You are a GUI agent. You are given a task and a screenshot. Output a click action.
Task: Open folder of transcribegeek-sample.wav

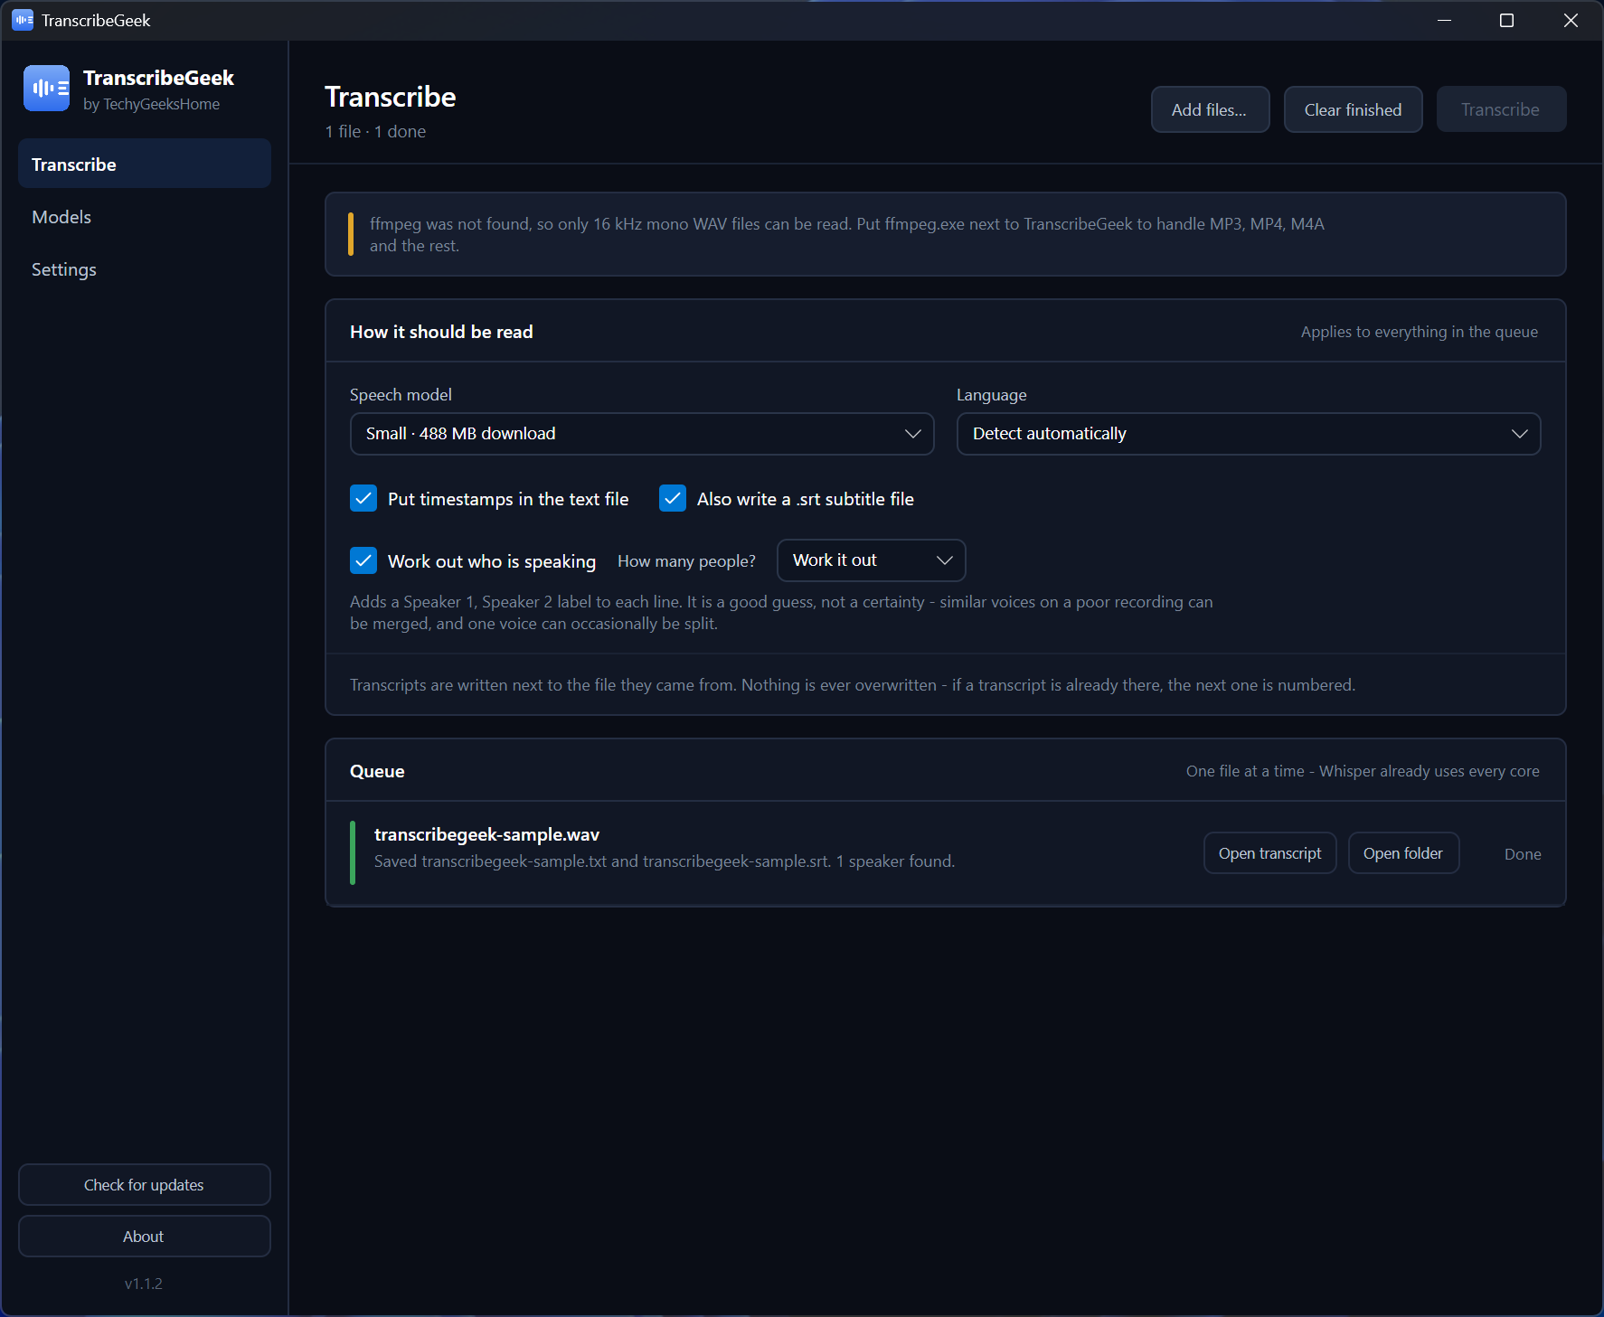tap(1403, 853)
